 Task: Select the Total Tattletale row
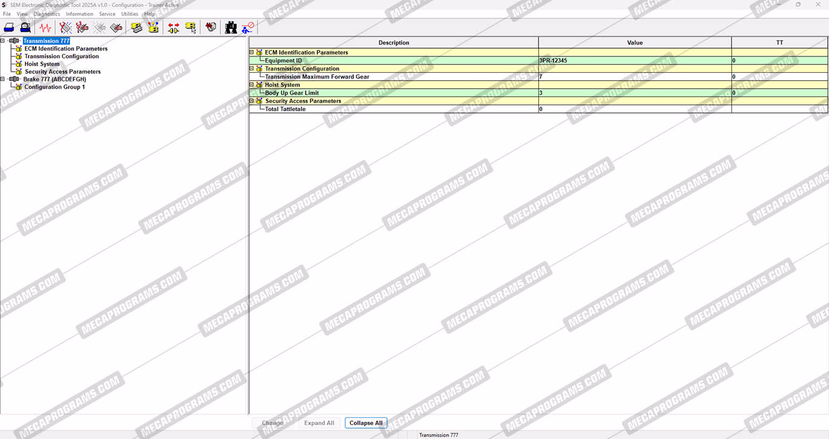click(538, 109)
